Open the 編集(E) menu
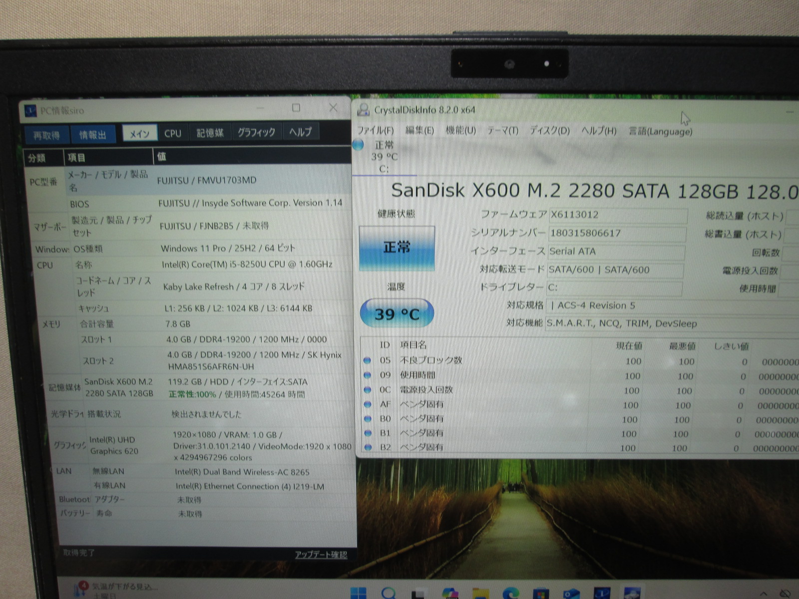This screenshot has width=799, height=599. click(x=419, y=130)
